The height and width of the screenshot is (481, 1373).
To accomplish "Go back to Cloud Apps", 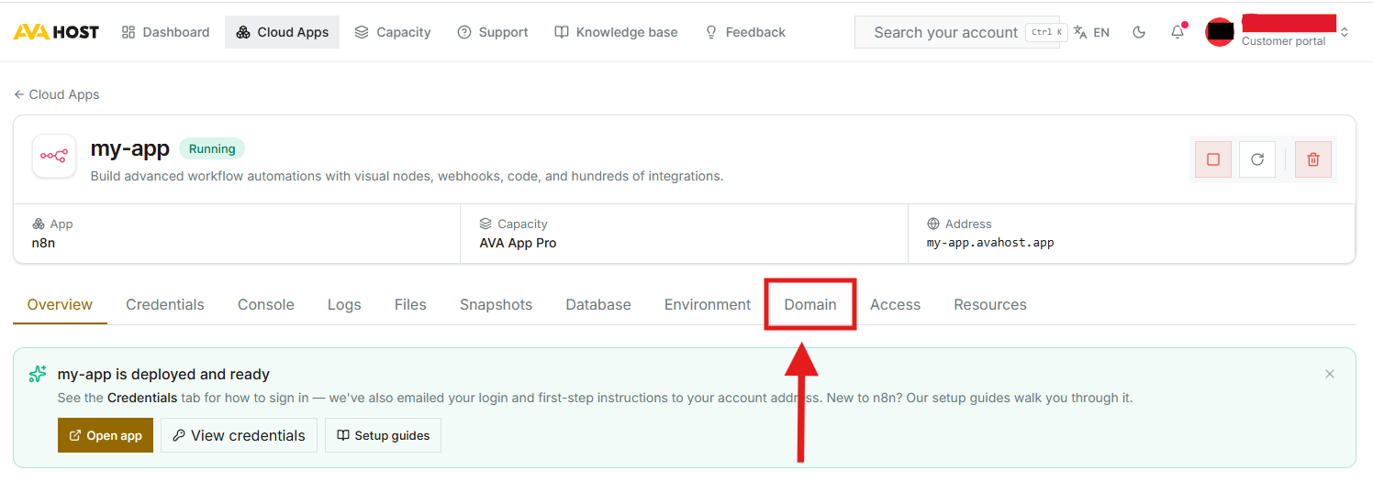I will [57, 94].
